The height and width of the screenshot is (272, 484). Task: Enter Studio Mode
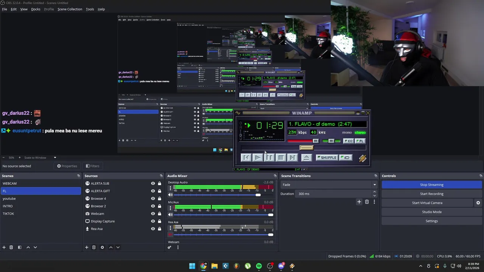tap(431, 212)
